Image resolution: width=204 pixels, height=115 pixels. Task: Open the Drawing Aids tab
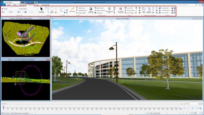(x=45, y=5)
